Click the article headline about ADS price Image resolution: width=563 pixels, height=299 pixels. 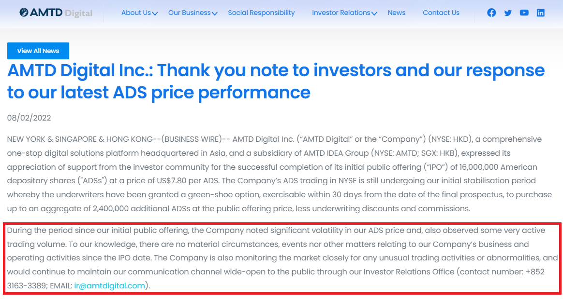(x=276, y=81)
